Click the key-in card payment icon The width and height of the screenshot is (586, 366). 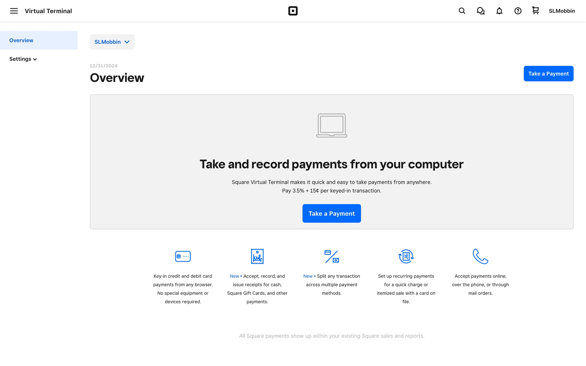183,256
